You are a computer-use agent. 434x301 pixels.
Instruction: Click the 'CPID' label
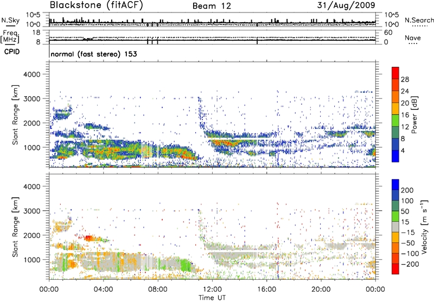(x=12, y=52)
